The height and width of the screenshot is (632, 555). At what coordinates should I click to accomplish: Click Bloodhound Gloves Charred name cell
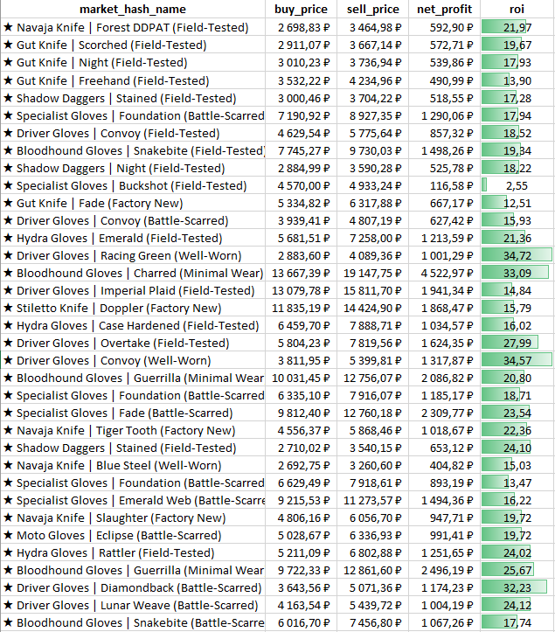(x=133, y=273)
